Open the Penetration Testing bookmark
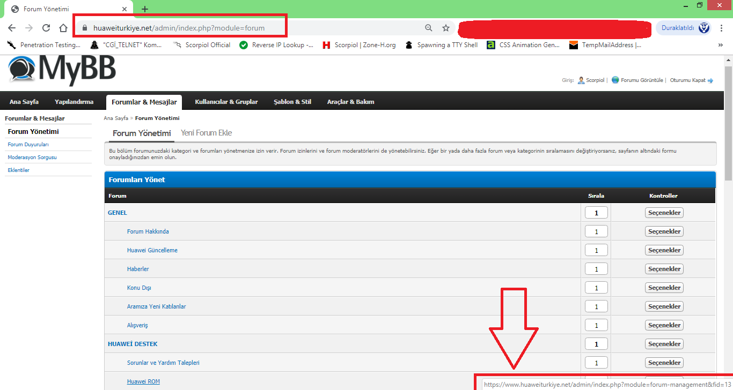This screenshot has height=390, width=733. click(x=45, y=45)
